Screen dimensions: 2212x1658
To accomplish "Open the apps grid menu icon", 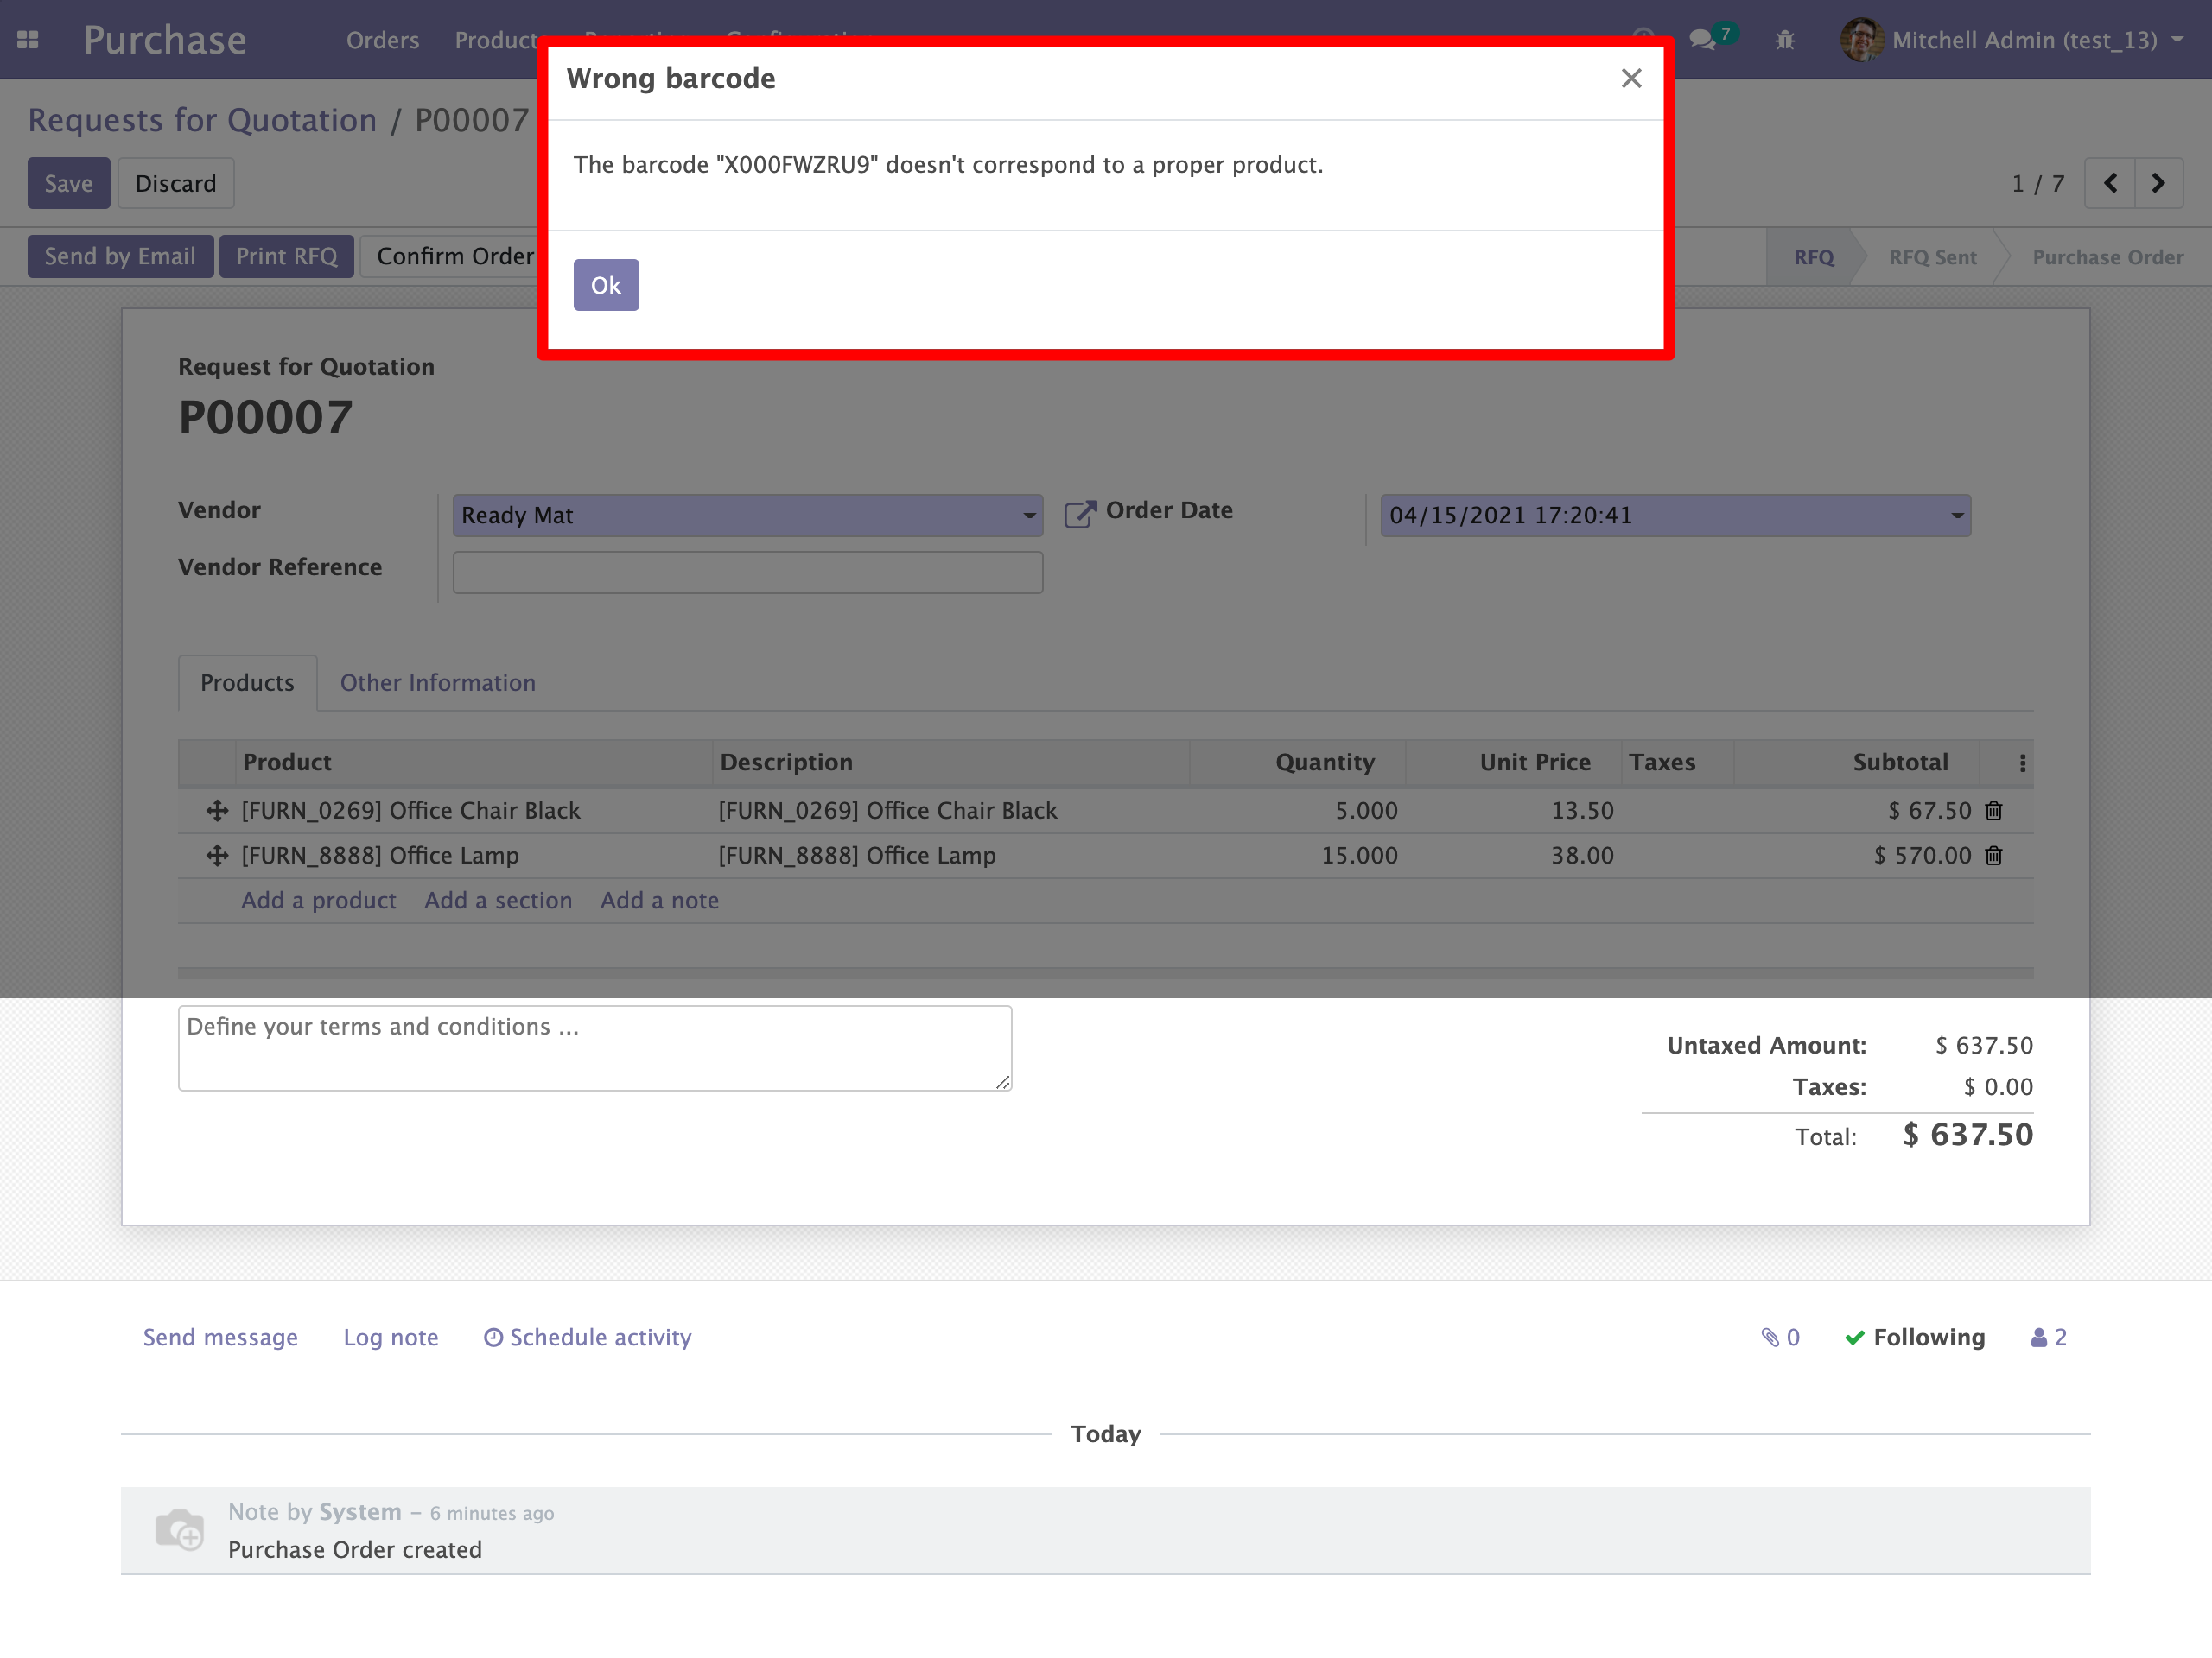I will point(28,40).
